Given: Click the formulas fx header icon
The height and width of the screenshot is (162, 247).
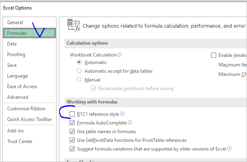Looking at the screenshot, I should coord(74,26).
